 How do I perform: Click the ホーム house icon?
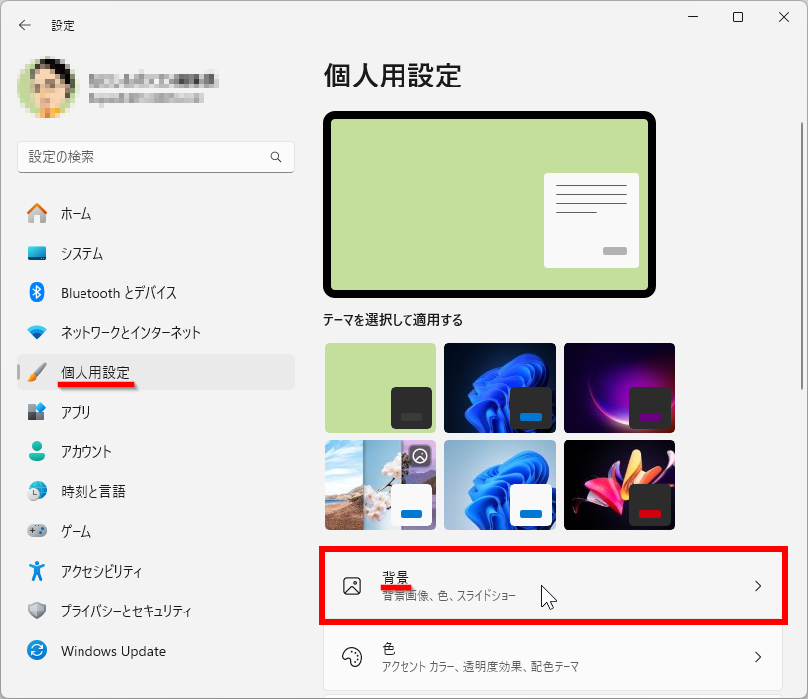(37, 213)
